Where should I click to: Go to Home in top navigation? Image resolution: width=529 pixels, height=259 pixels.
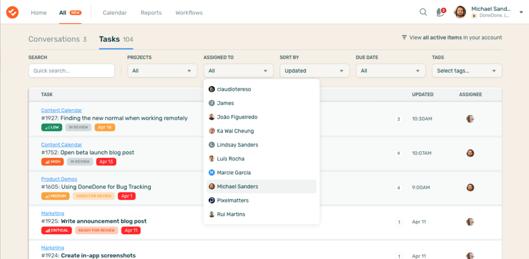tap(39, 13)
